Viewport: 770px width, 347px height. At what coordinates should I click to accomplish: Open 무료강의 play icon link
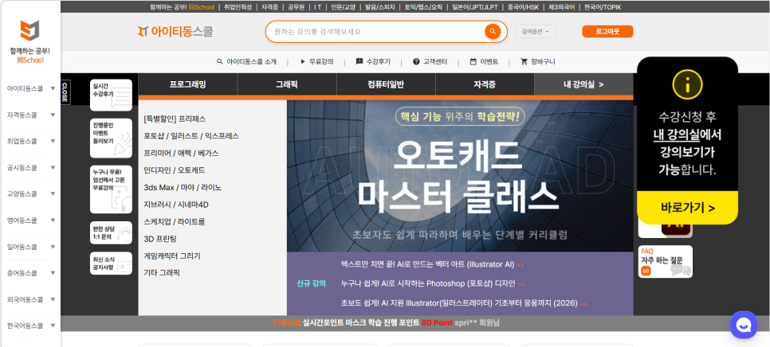(316, 62)
